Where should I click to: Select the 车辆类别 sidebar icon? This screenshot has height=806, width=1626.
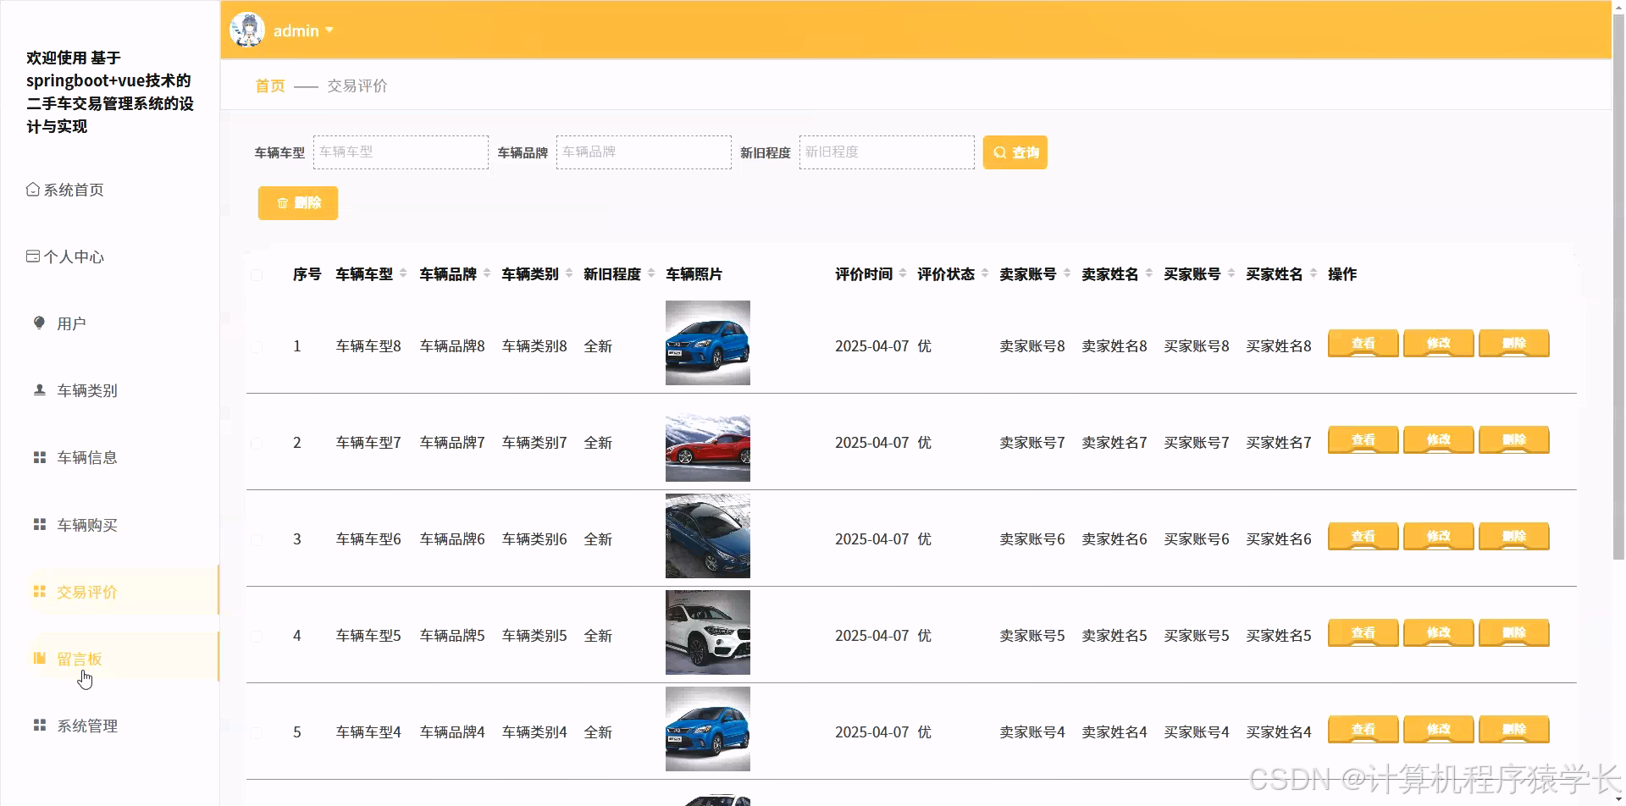[x=39, y=389]
